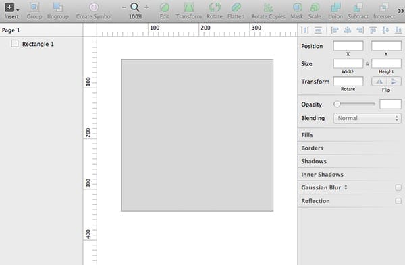
Task: Distribute objects vertically in inspector
Action: click(x=318, y=30)
